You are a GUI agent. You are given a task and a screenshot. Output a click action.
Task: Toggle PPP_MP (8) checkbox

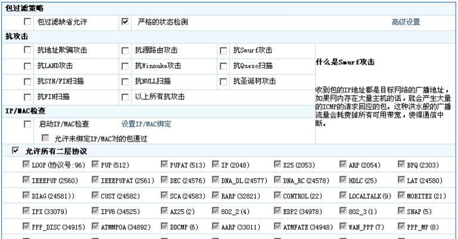point(401,226)
